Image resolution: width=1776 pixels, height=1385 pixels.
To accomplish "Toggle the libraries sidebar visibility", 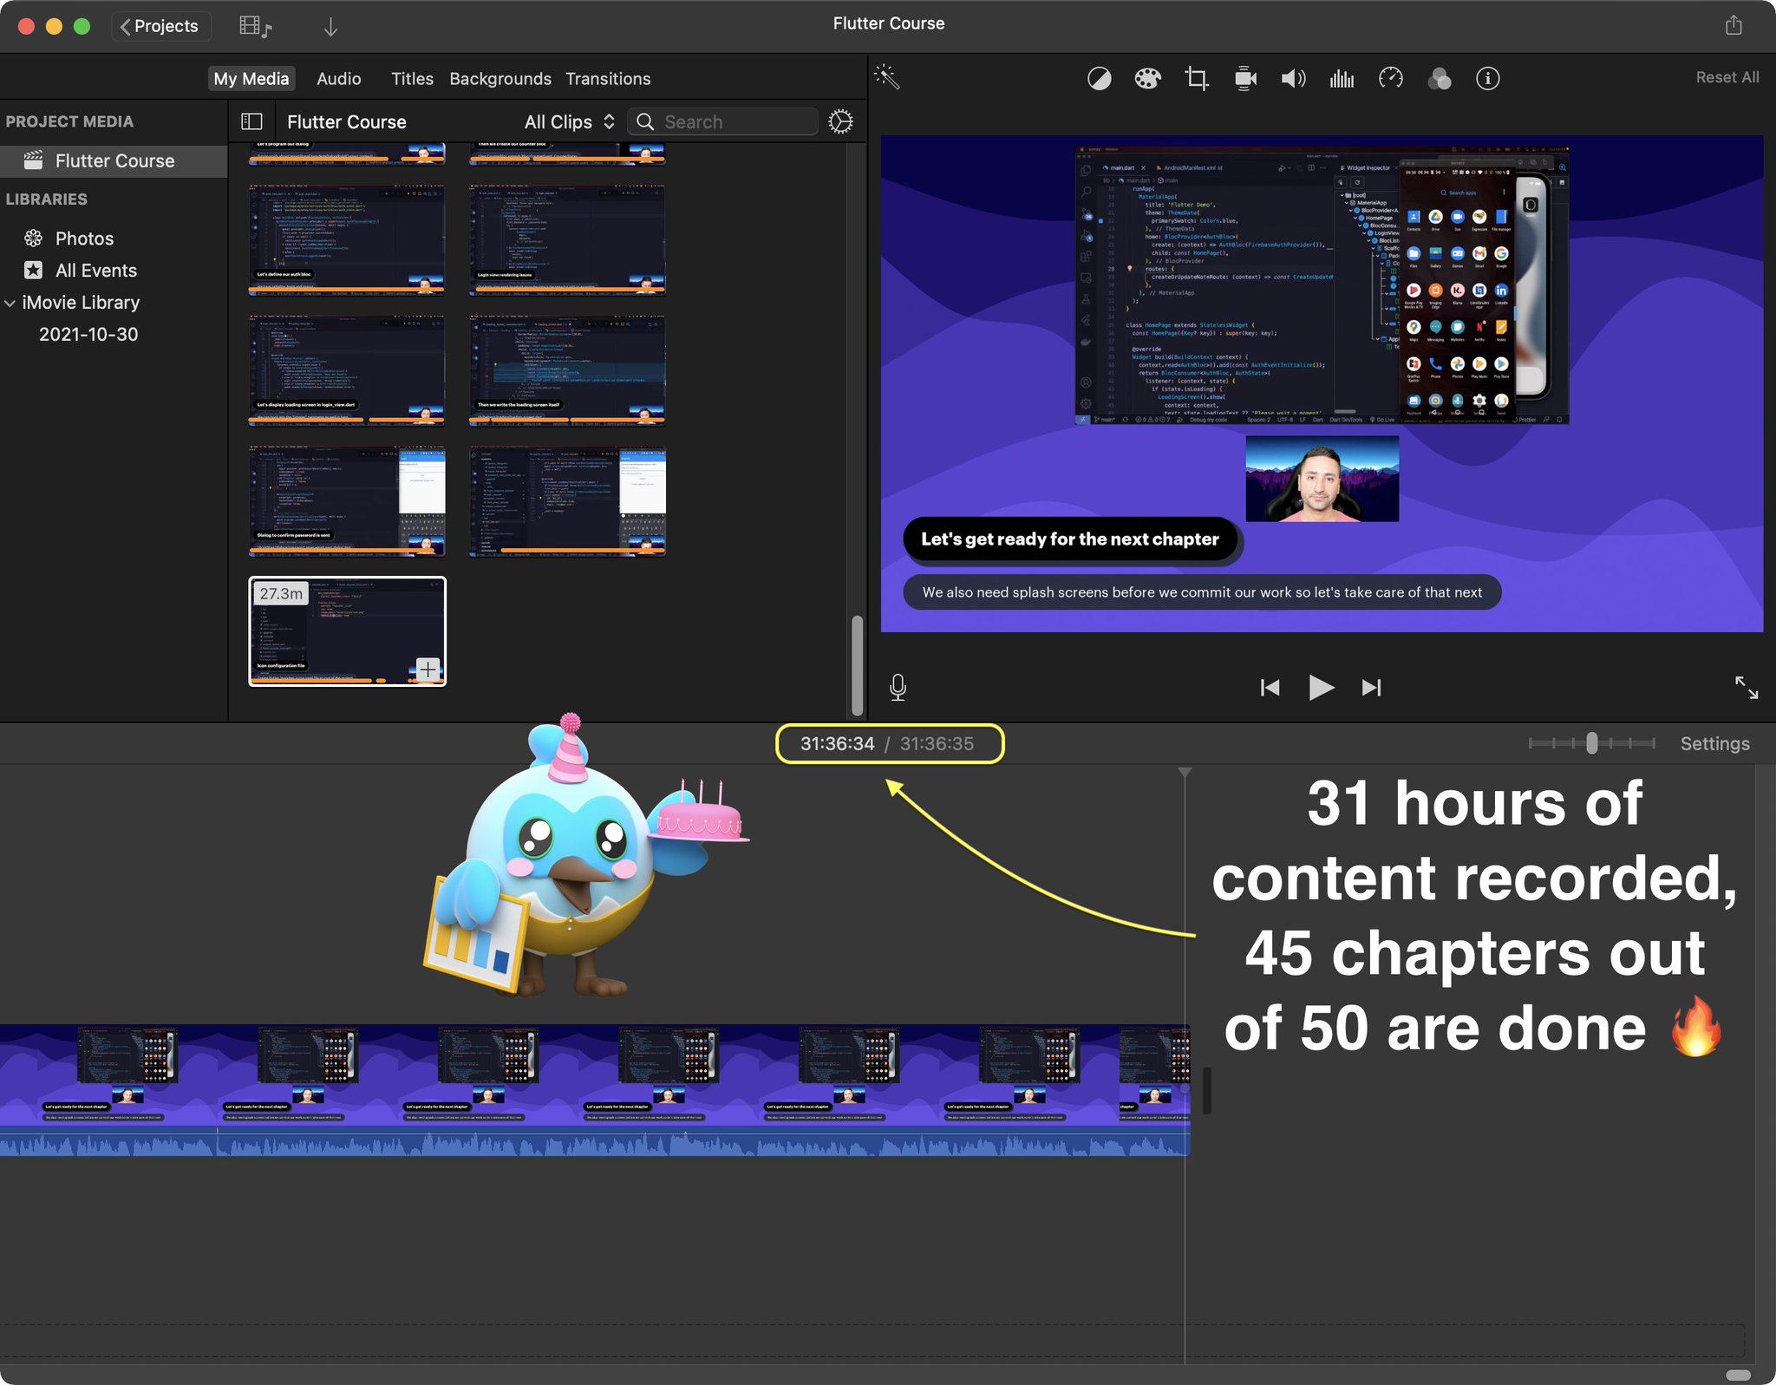I will click(251, 121).
